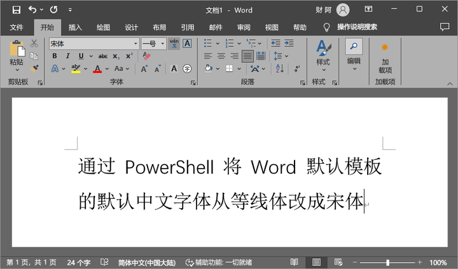Collapse the ribbon with the chevron
This screenshot has width=458, height=269.
(x=450, y=84)
